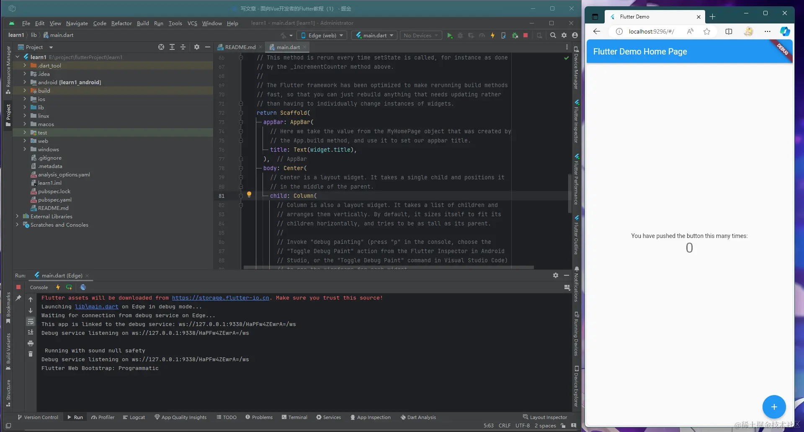Viewport: 804px width, 432px height.
Task: Expand the External Libraries node
Action: pos(17,217)
